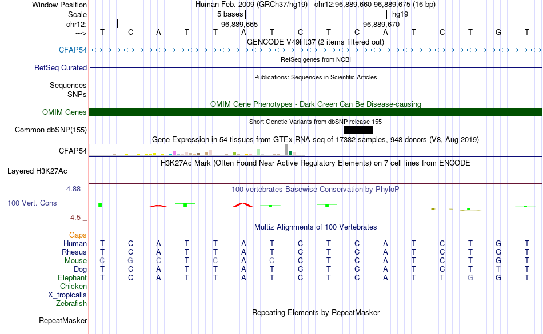Screen dimensions: 543x334
Task: Click the tall gray GTEx expression bar
Action: click(x=287, y=150)
